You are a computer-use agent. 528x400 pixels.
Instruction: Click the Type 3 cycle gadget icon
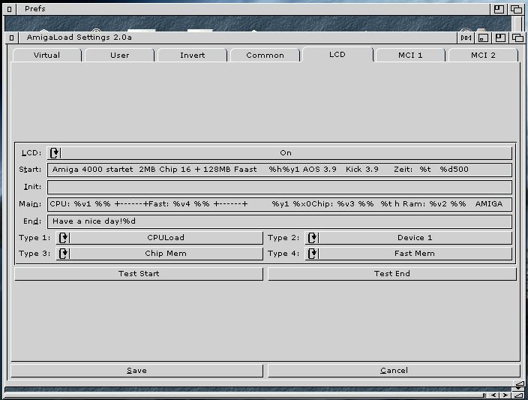pos(64,254)
